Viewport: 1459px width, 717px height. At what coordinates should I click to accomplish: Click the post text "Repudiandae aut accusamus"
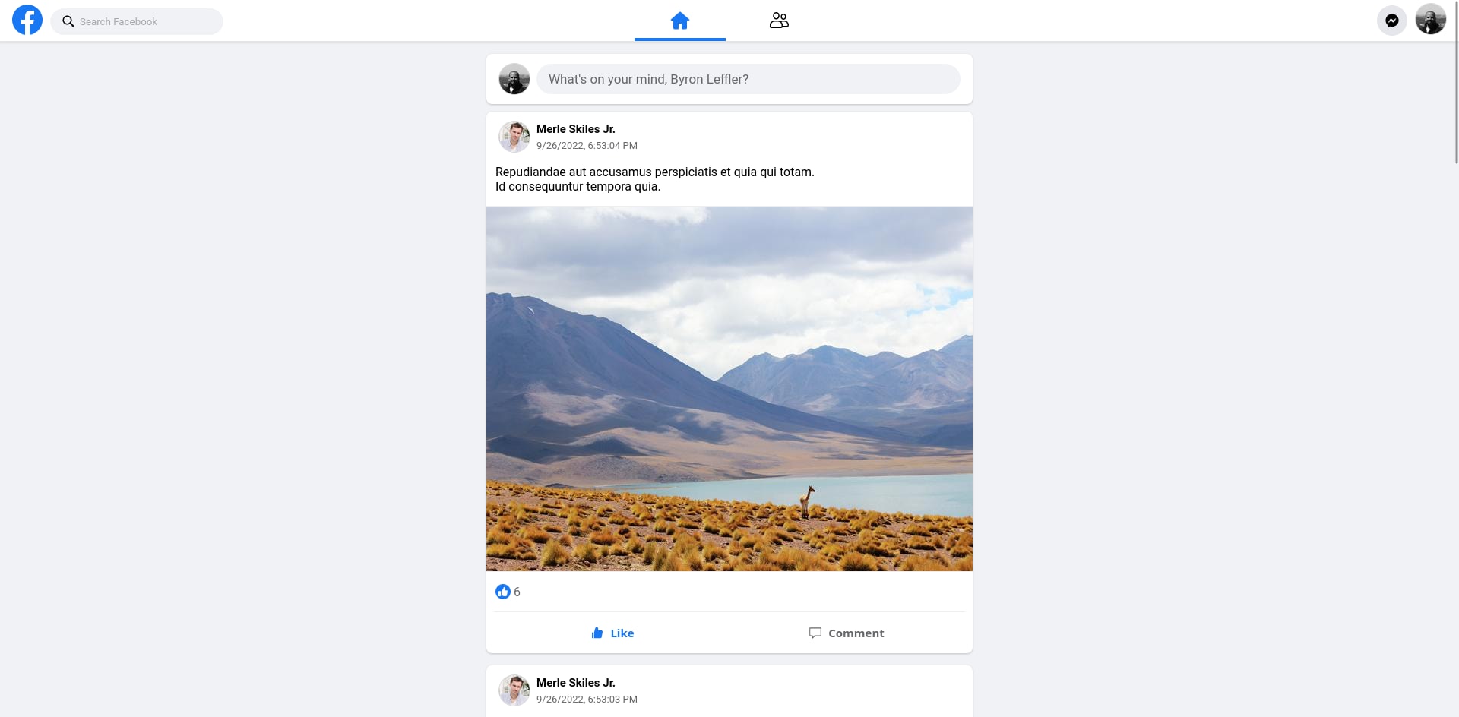point(571,172)
